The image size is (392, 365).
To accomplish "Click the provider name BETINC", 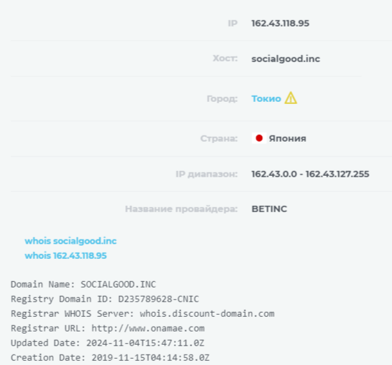I will pyautogui.click(x=269, y=209).
